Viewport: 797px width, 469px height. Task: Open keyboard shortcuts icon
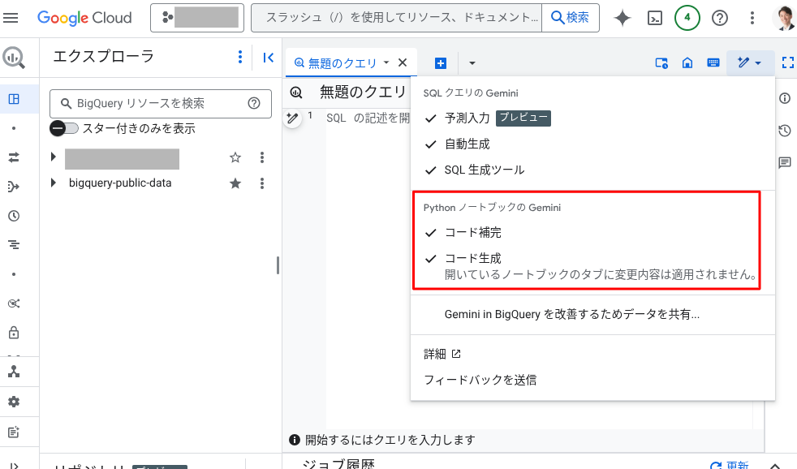(x=713, y=63)
